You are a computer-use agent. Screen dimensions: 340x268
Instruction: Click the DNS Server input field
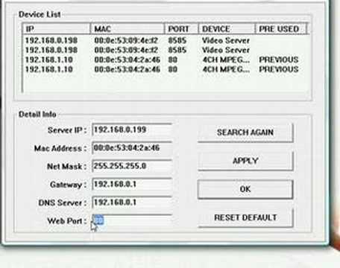click(x=132, y=202)
